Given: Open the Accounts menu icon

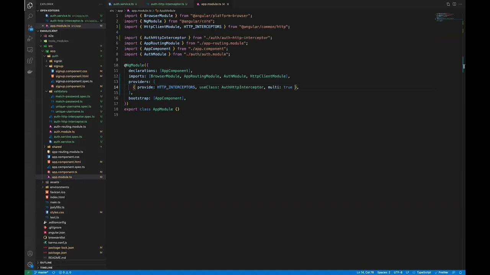Looking at the screenshot, I should (x=30, y=254).
